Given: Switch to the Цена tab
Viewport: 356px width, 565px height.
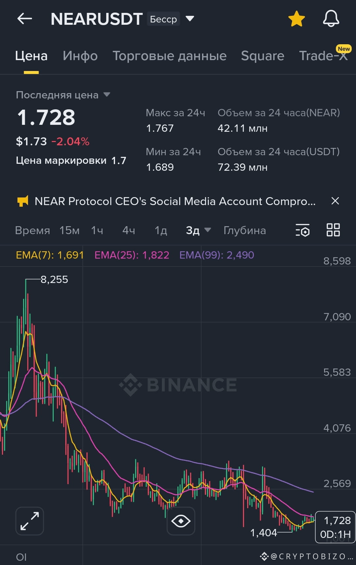Looking at the screenshot, I should (x=31, y=56).
